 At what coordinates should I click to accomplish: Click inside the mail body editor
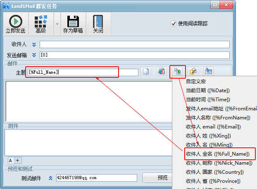click(x=89, y=101)
